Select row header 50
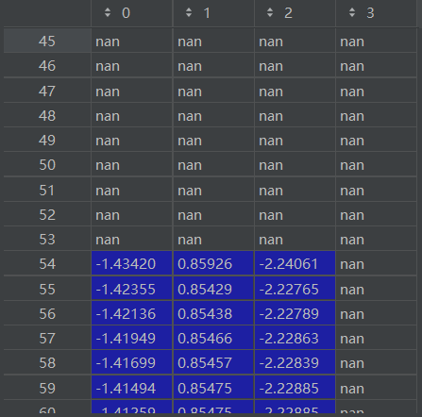Viewport: 422px width, 417px height. point(47,165)
